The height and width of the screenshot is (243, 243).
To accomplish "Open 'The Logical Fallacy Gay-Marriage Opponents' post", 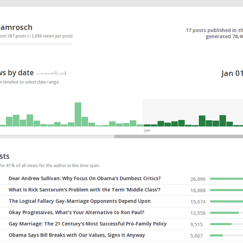I will click(80, 201).
